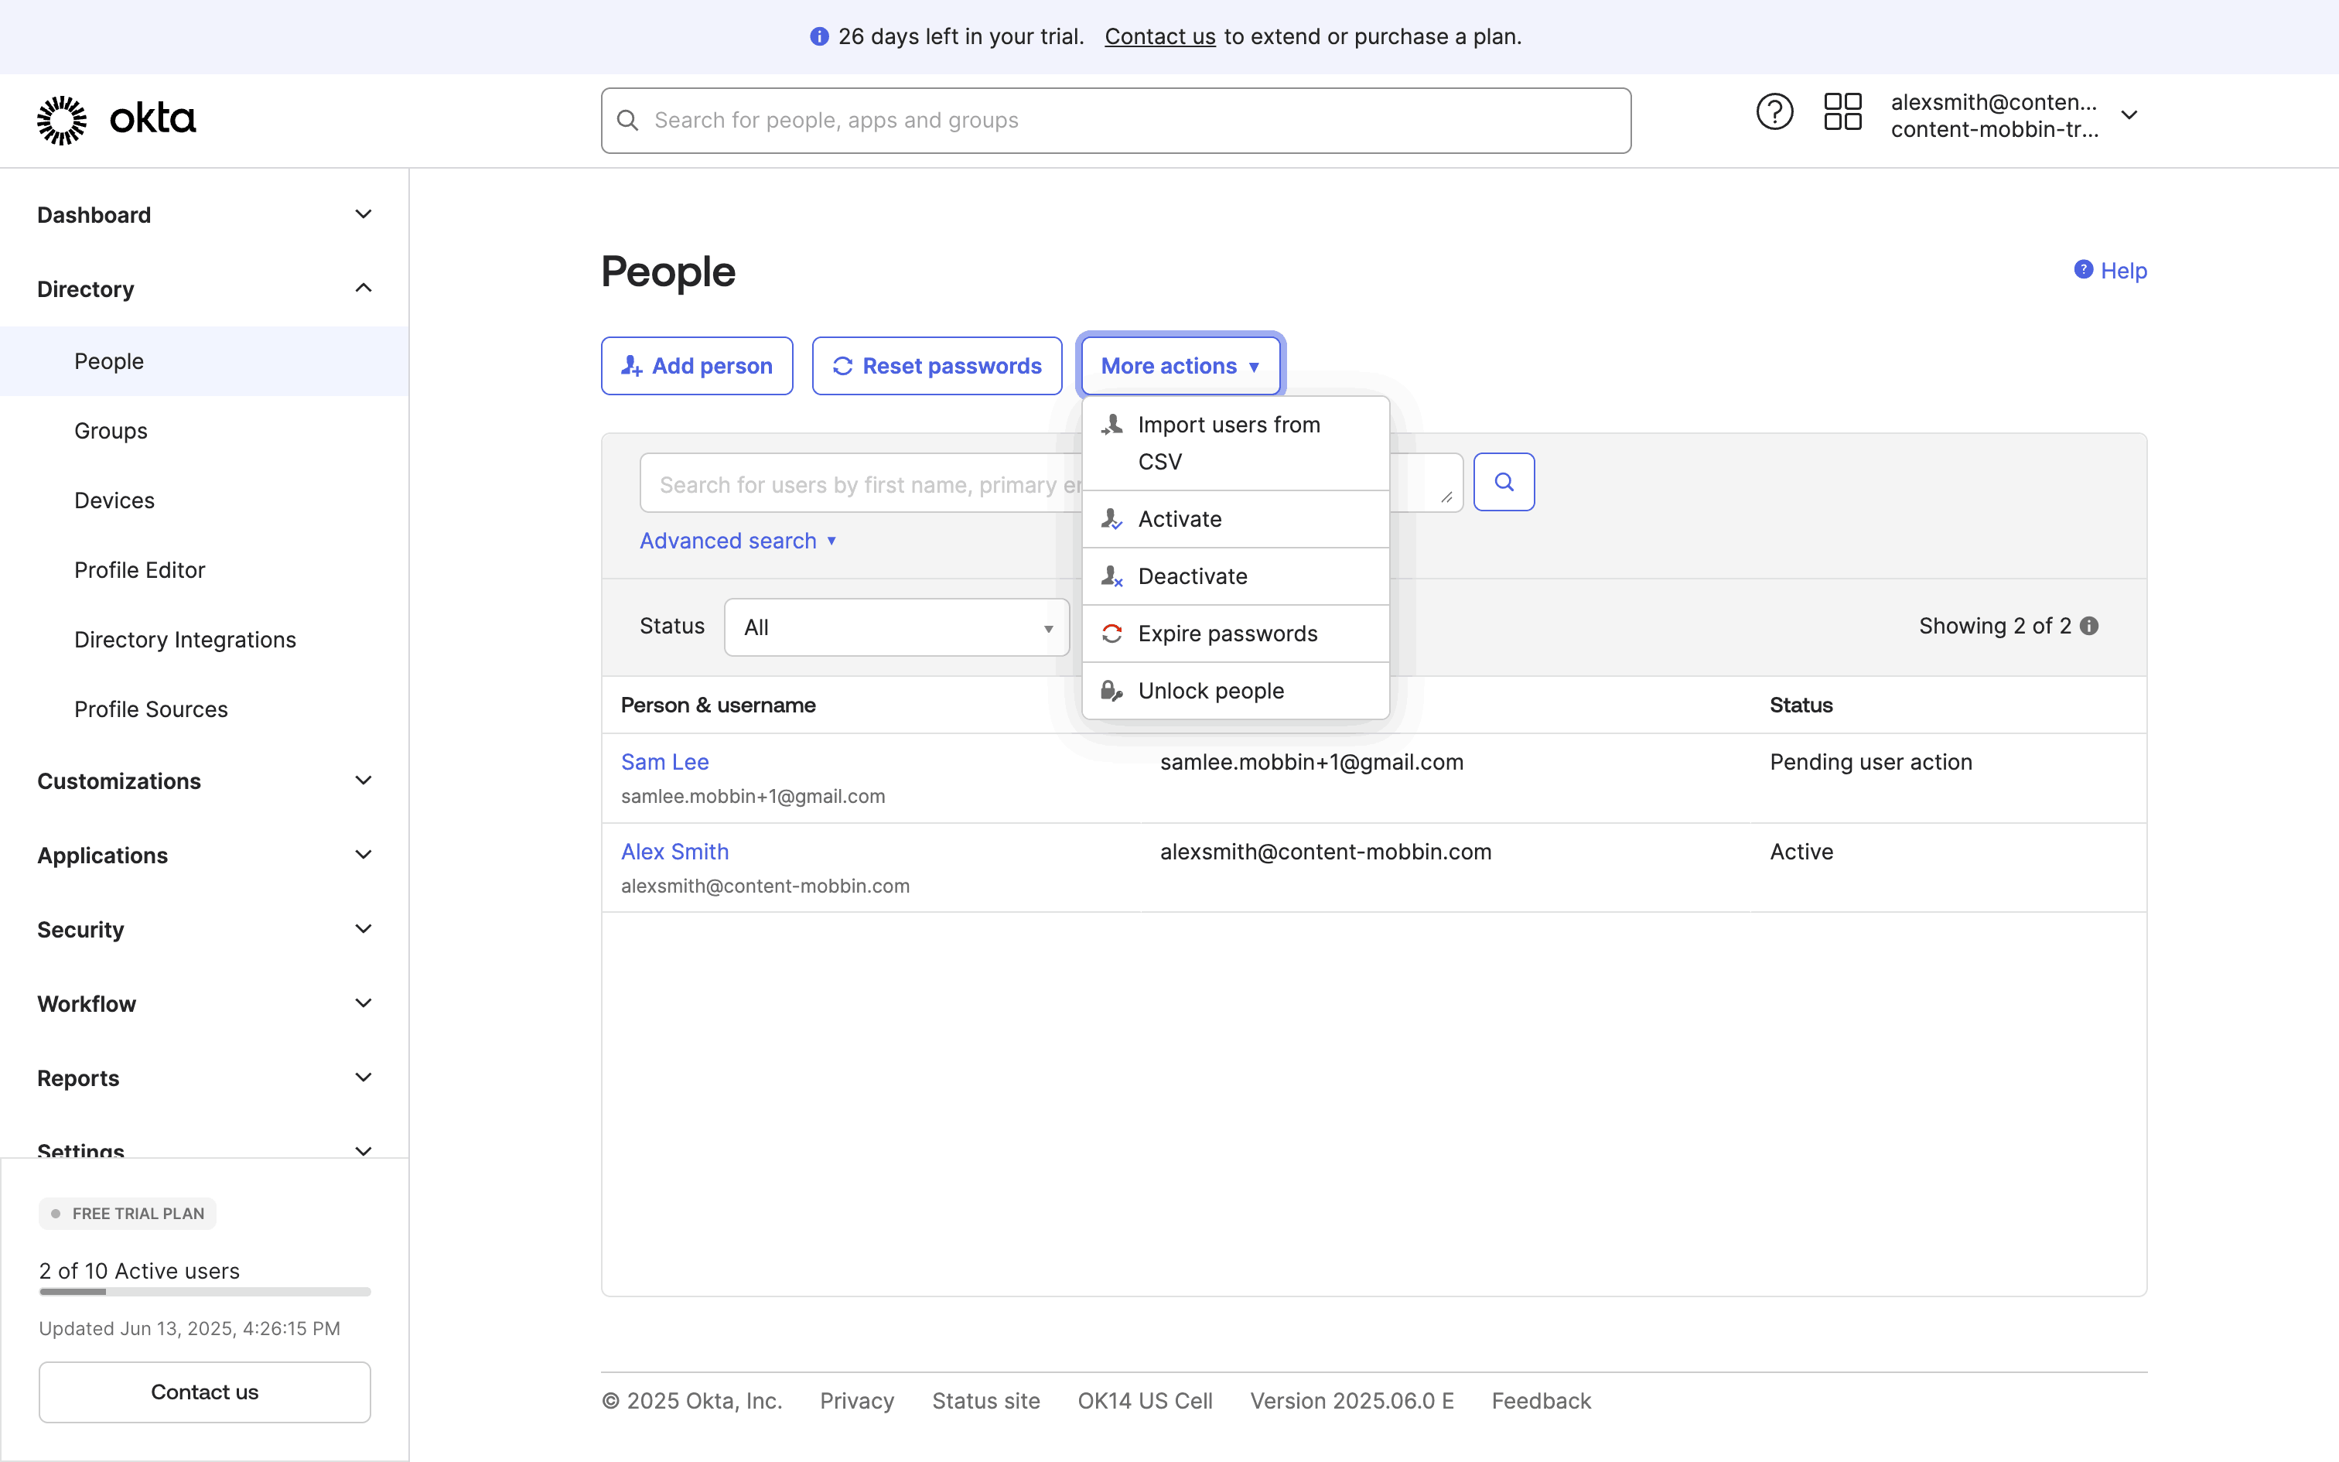Open the apps grid icon
Screen dimensions: 2339x1462
[x=1842, y=113]
